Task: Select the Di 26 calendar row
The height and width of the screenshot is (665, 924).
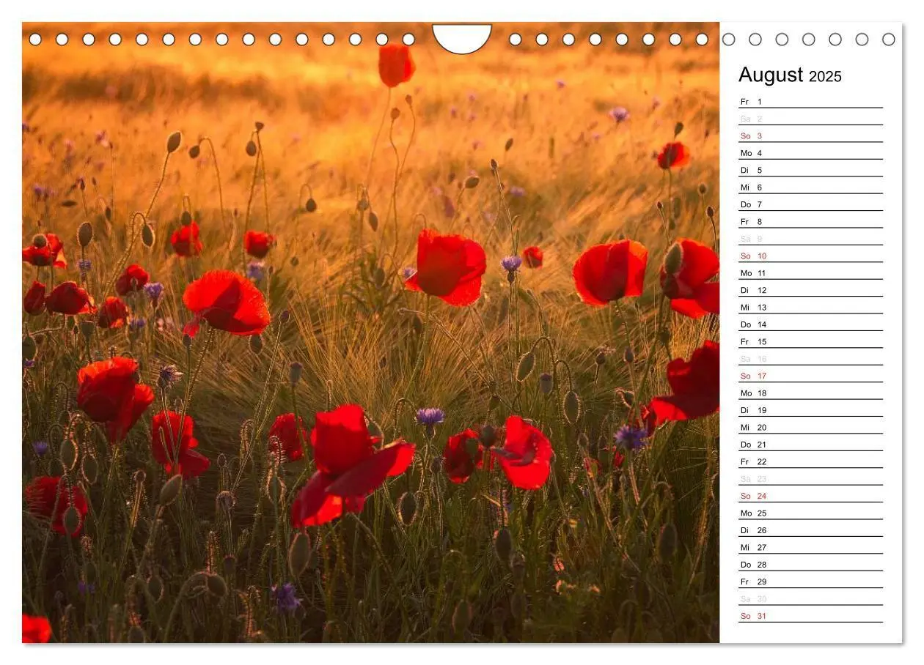Action: point(810,530)
